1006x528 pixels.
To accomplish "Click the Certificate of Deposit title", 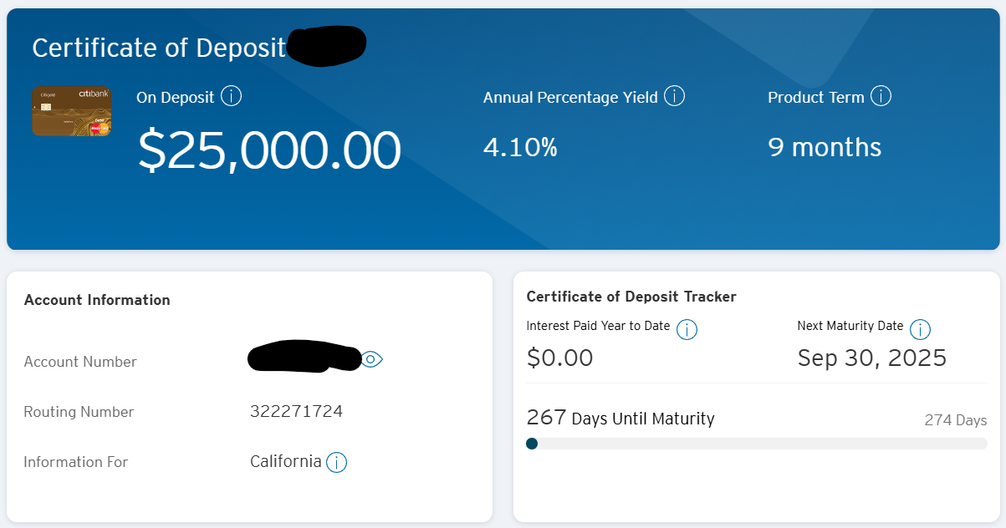I will 159,48.
